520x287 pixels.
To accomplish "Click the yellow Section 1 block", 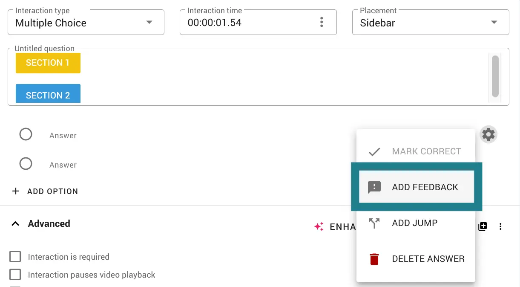I will (48, 63).
